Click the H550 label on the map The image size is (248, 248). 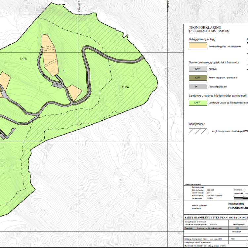tap(125, 87)
